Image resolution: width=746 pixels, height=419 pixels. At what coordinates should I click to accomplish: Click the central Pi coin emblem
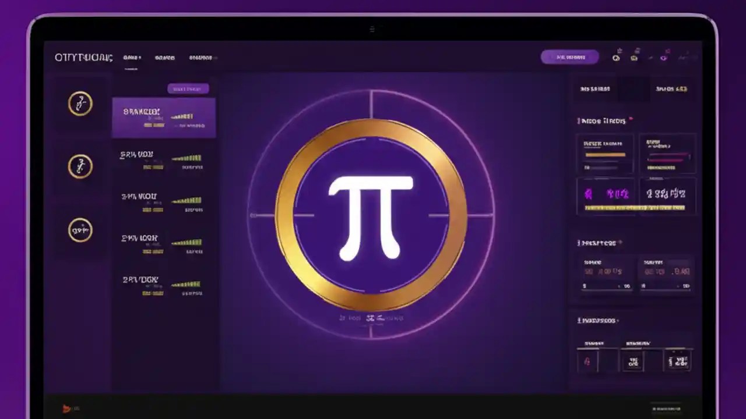click(372, 214)
